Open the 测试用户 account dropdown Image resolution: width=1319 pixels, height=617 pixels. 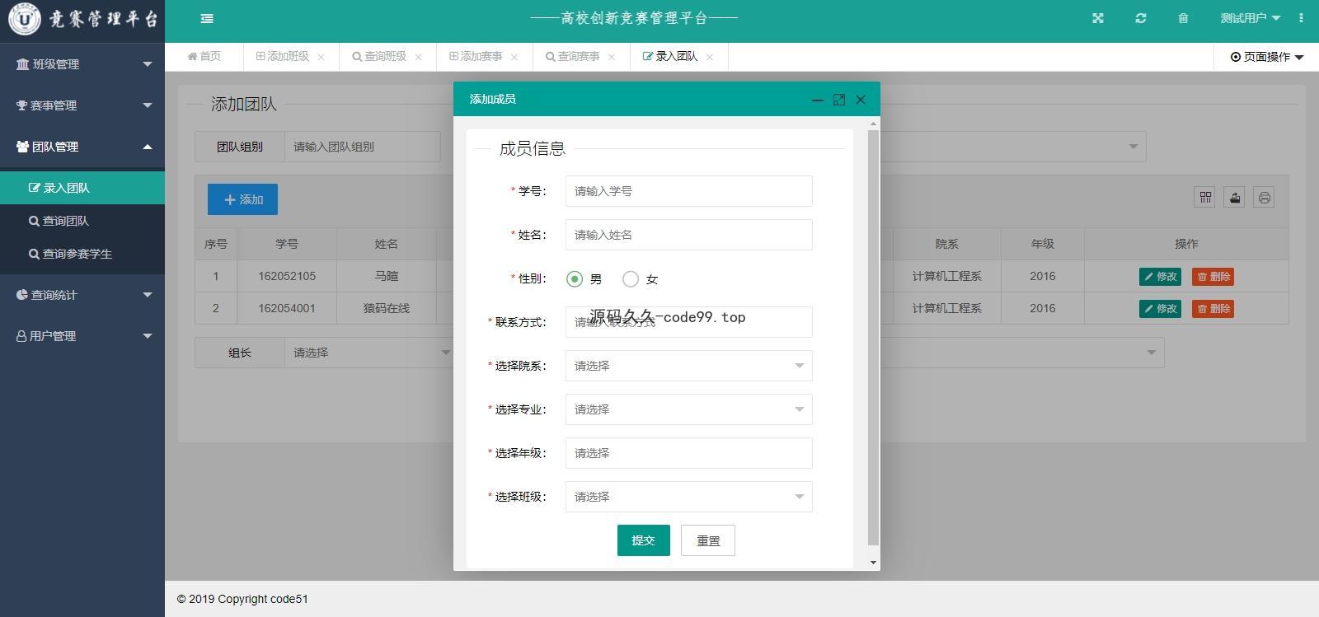pos(1250,18)
